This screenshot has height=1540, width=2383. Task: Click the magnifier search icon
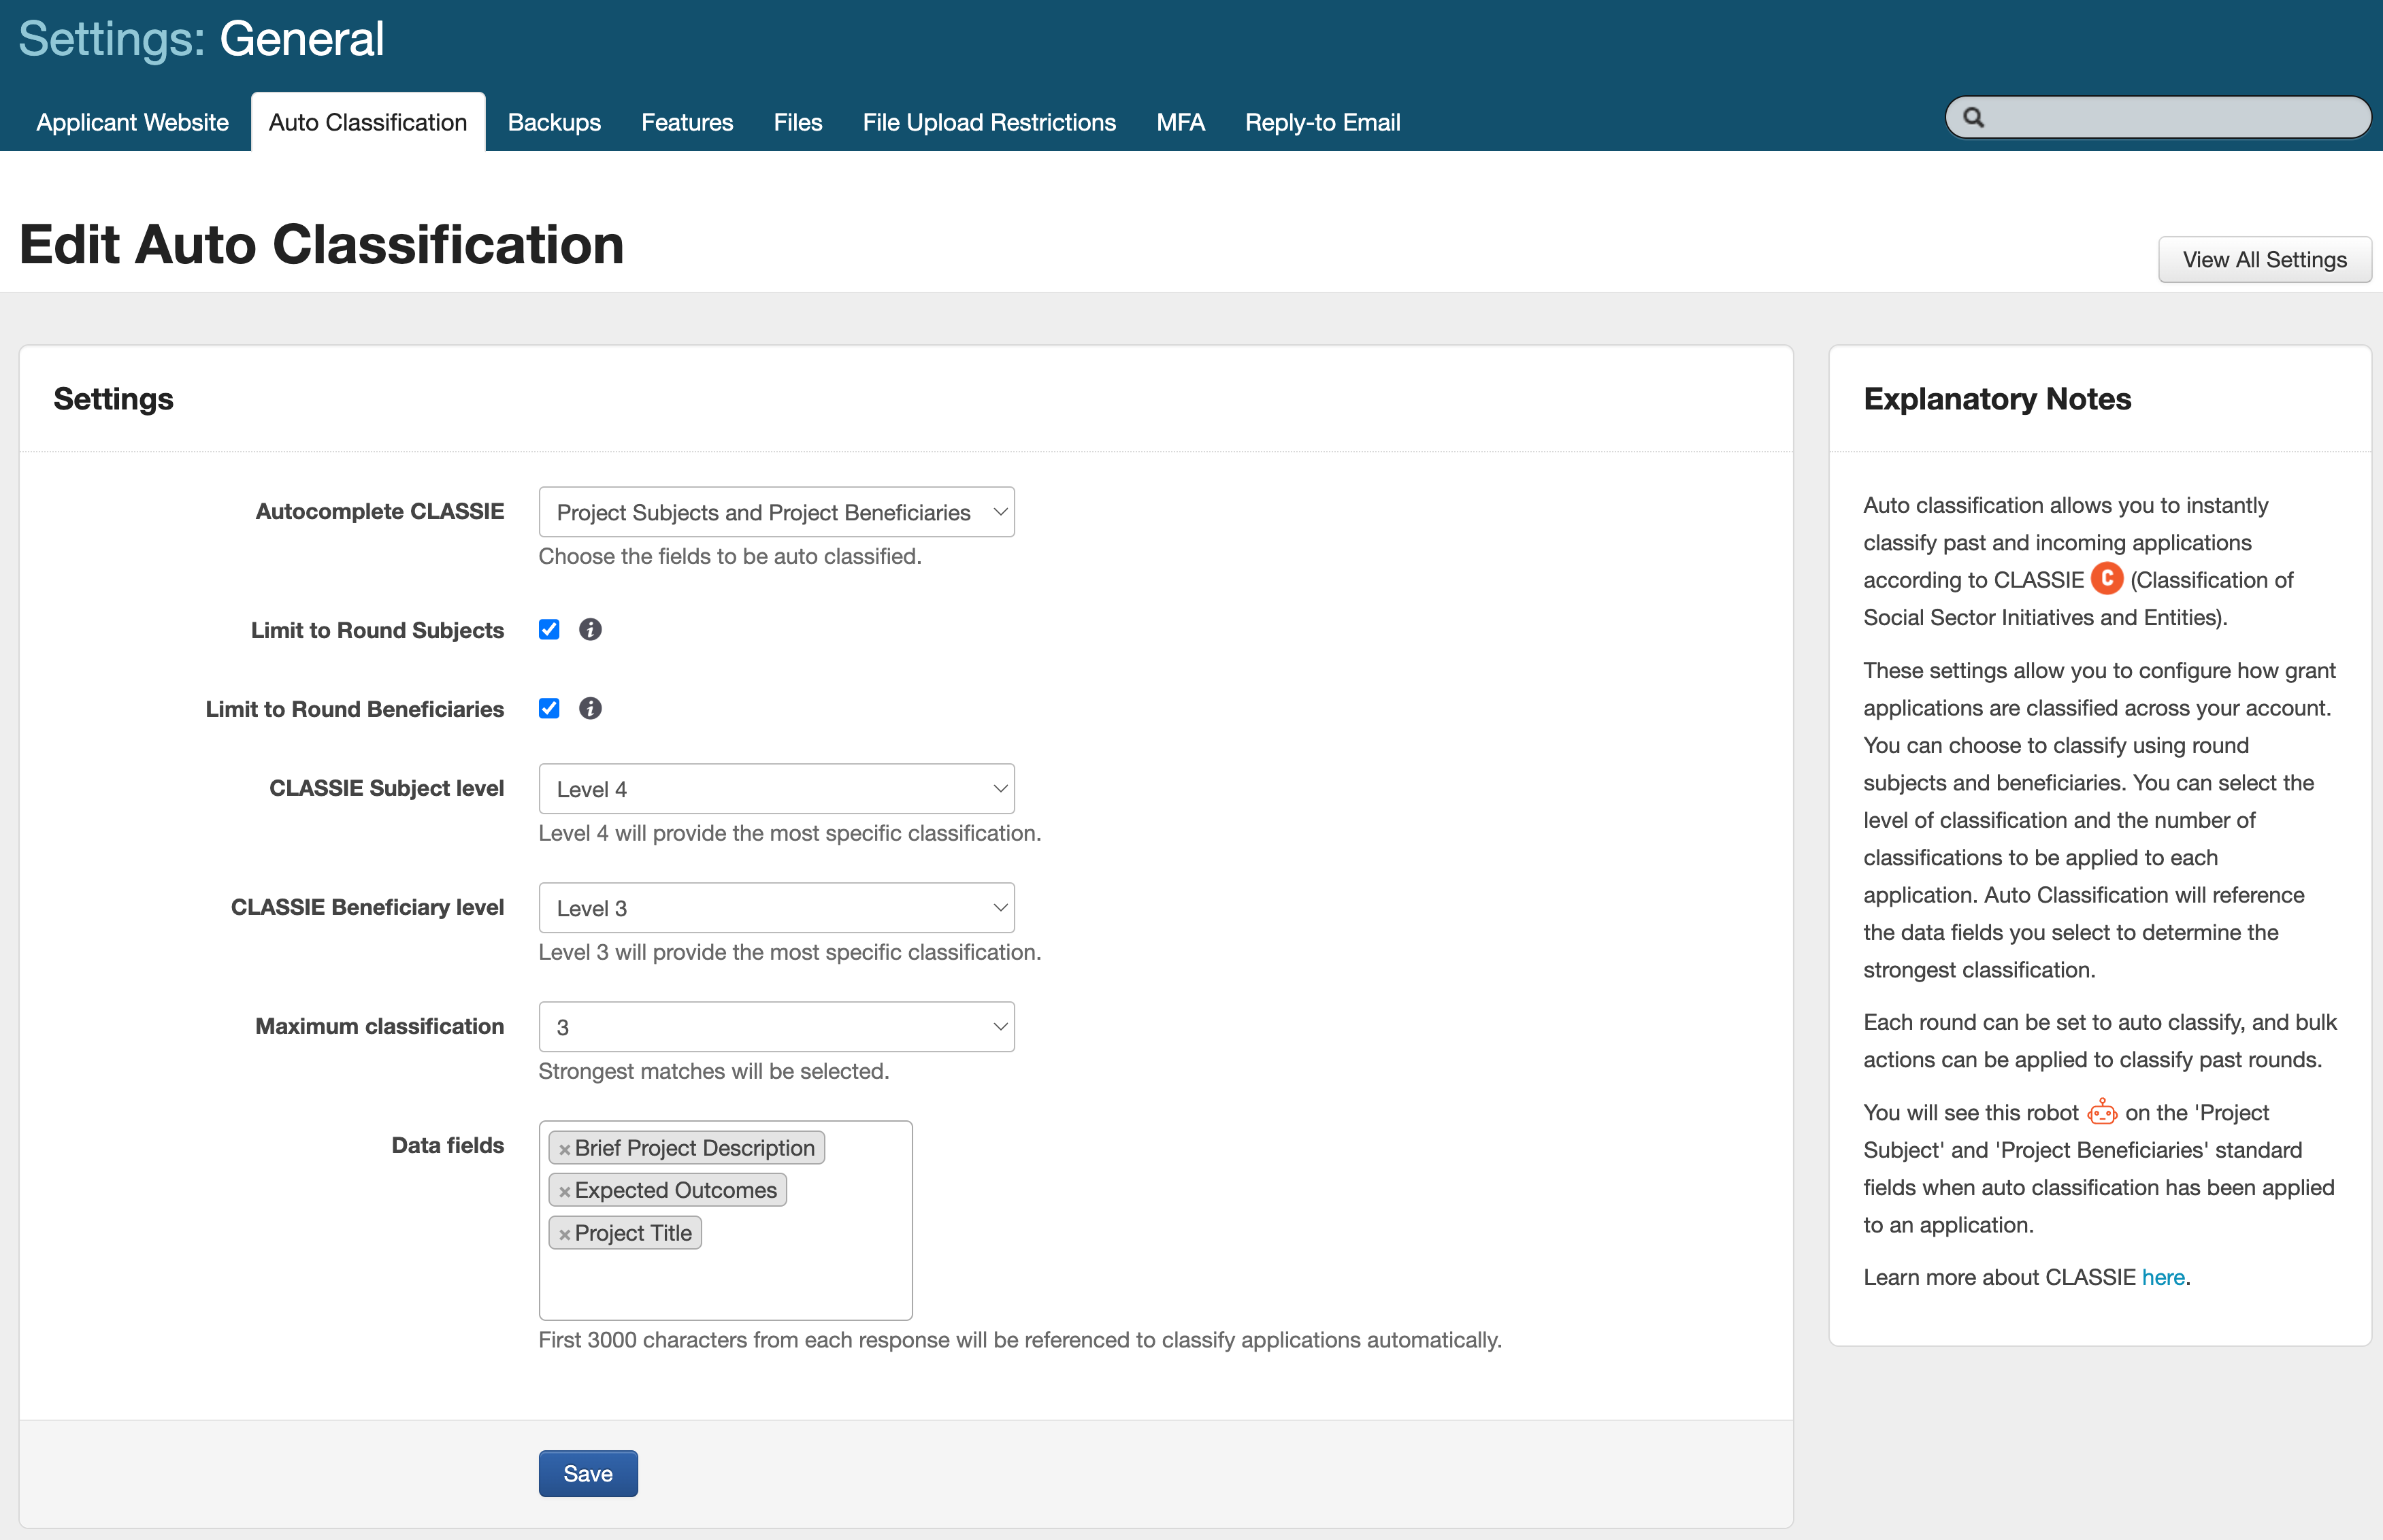pos(1973,118)
